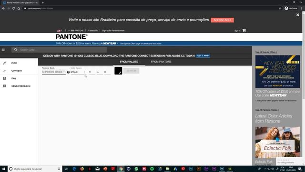Reload the page in Chrome
This screenshot has width=305, height=172.
point(14,9)
